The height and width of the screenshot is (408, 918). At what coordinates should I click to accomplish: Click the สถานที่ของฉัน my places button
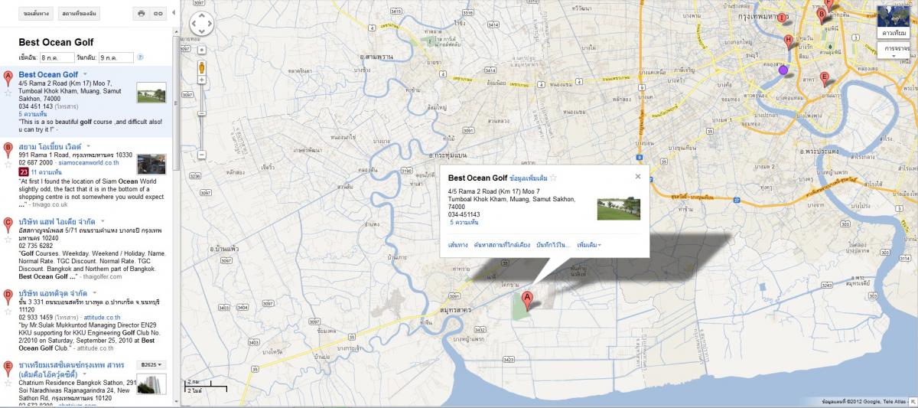(x=79, y=14)
